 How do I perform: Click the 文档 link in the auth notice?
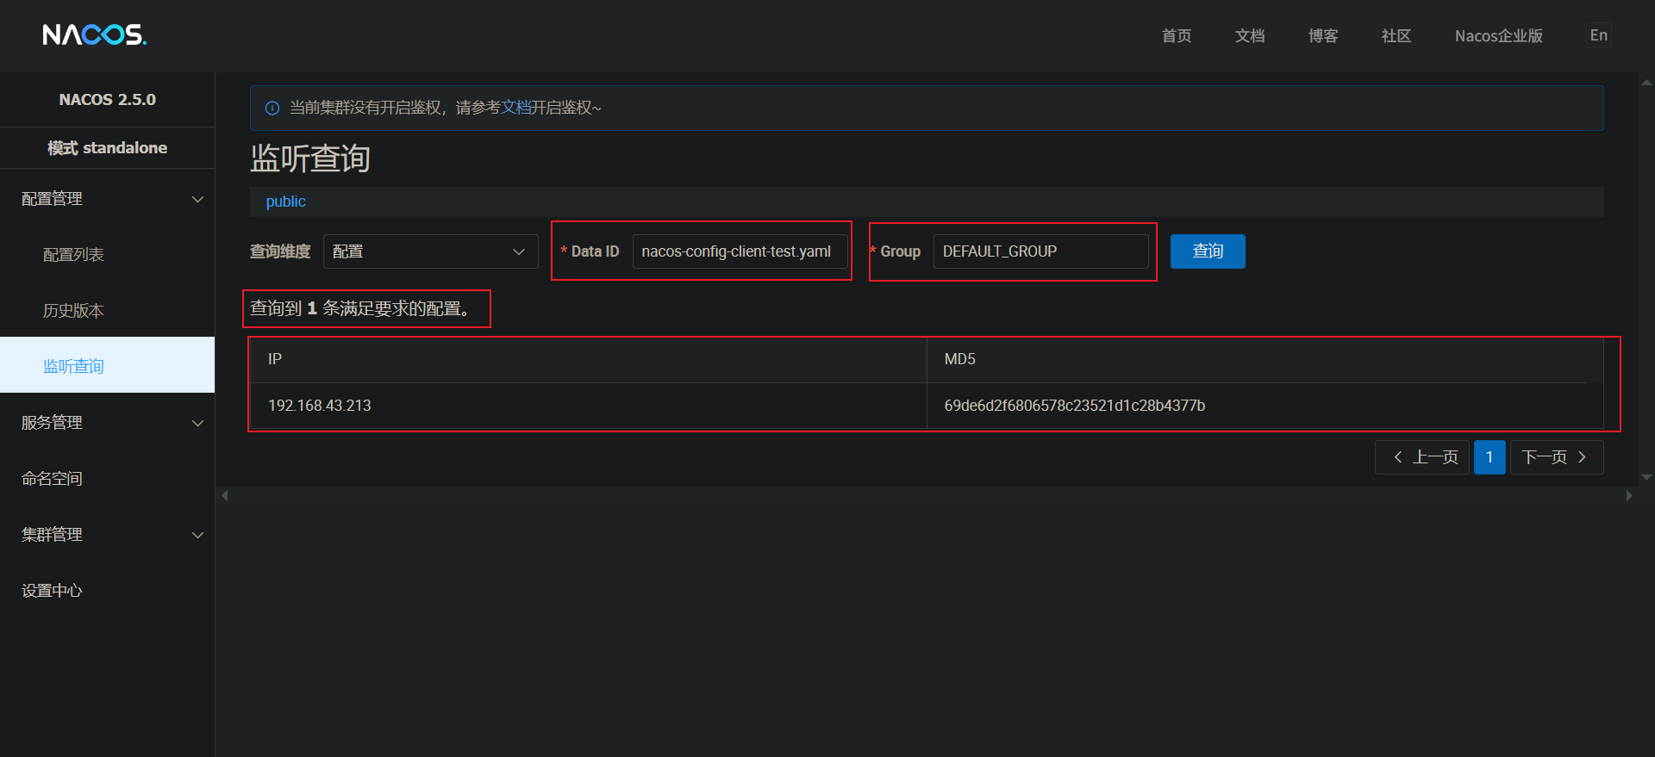515,108
